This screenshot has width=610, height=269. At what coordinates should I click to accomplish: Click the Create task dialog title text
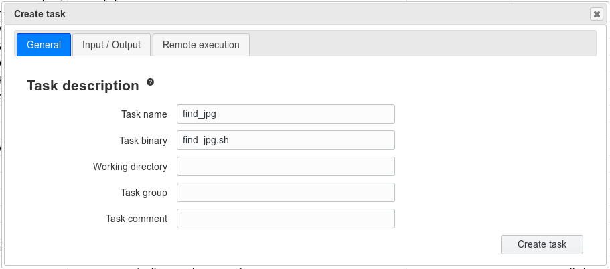[x=40, y=14]
